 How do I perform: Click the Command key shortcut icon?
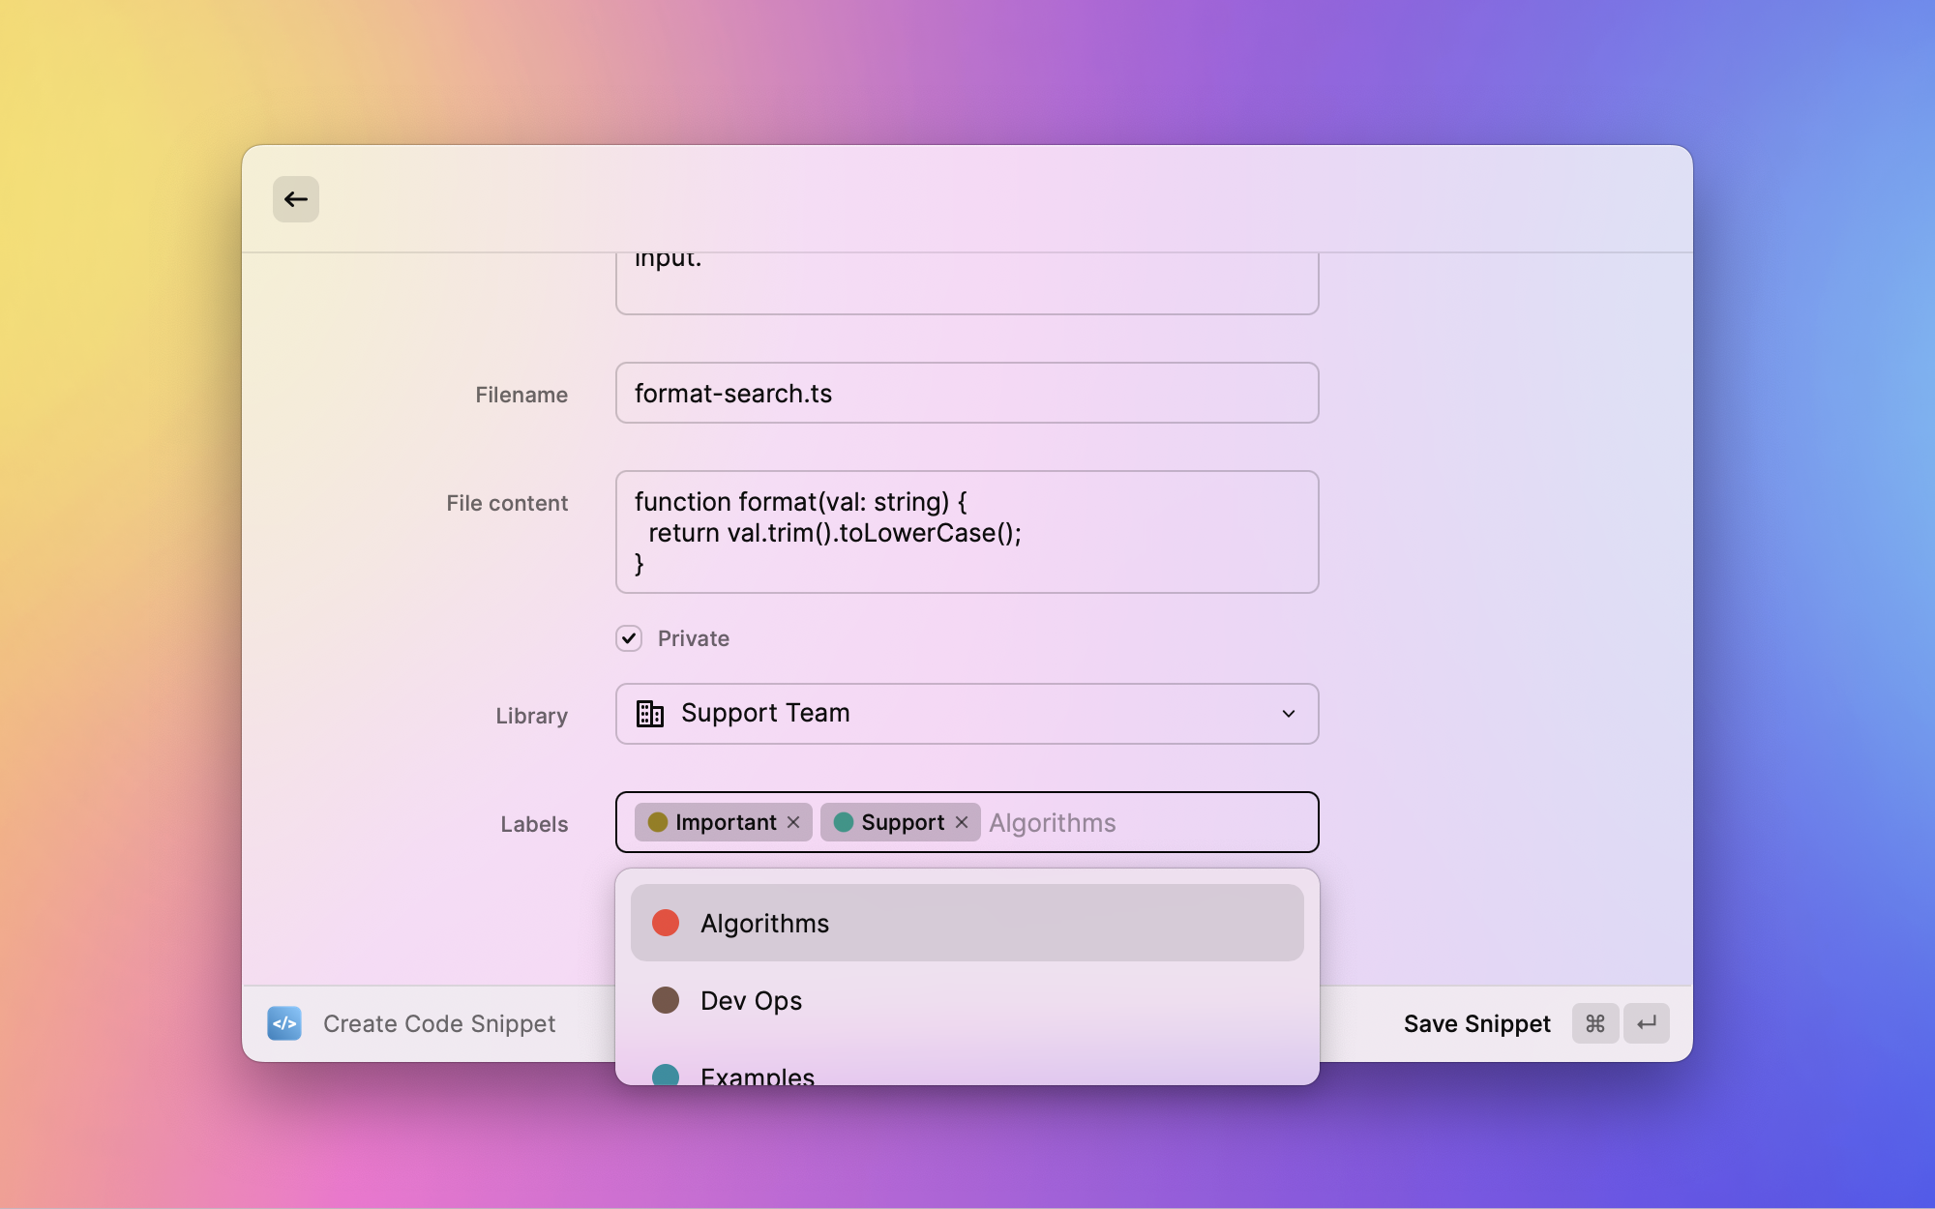pyautogui.click(x=1595, y=1023)
